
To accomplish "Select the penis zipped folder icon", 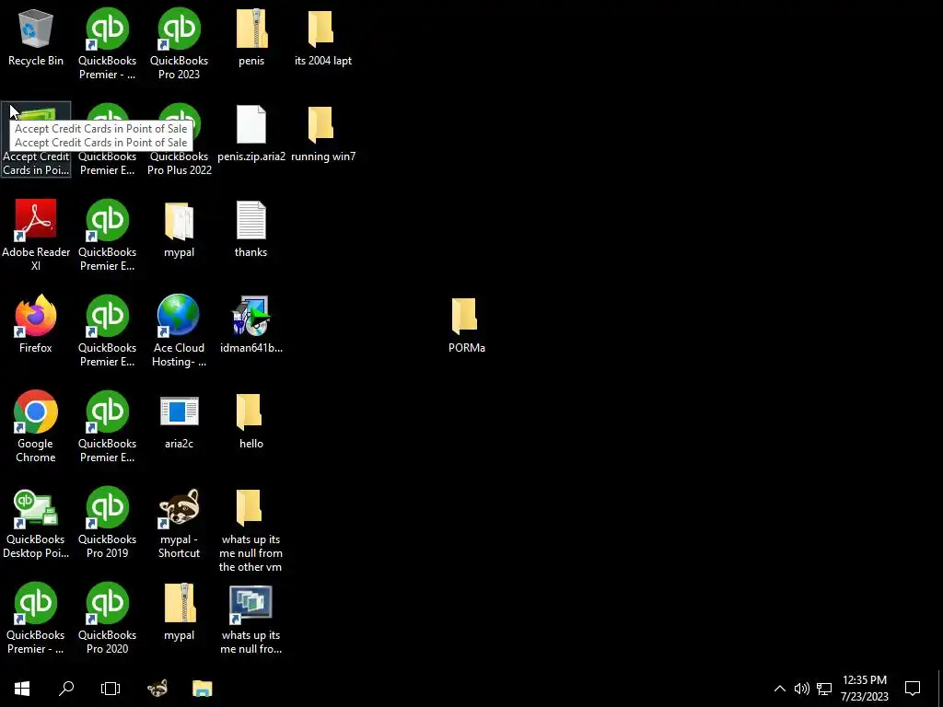I will [x=251, y=38].
